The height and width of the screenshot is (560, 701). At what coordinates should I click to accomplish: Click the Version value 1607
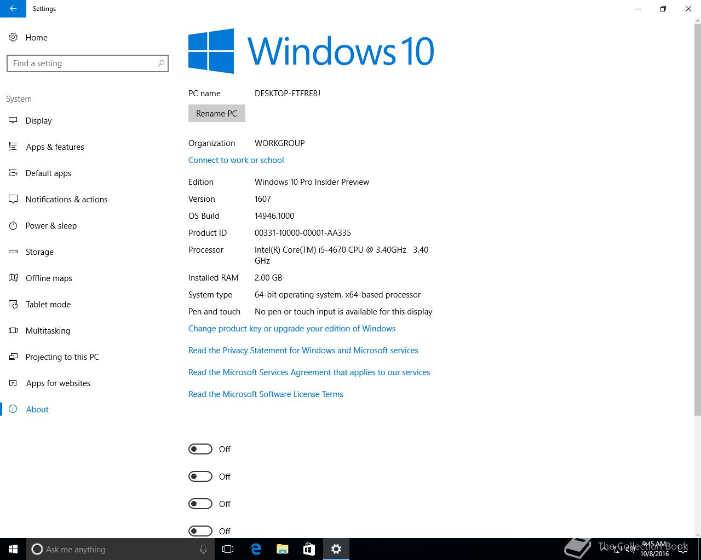(263, 199)
